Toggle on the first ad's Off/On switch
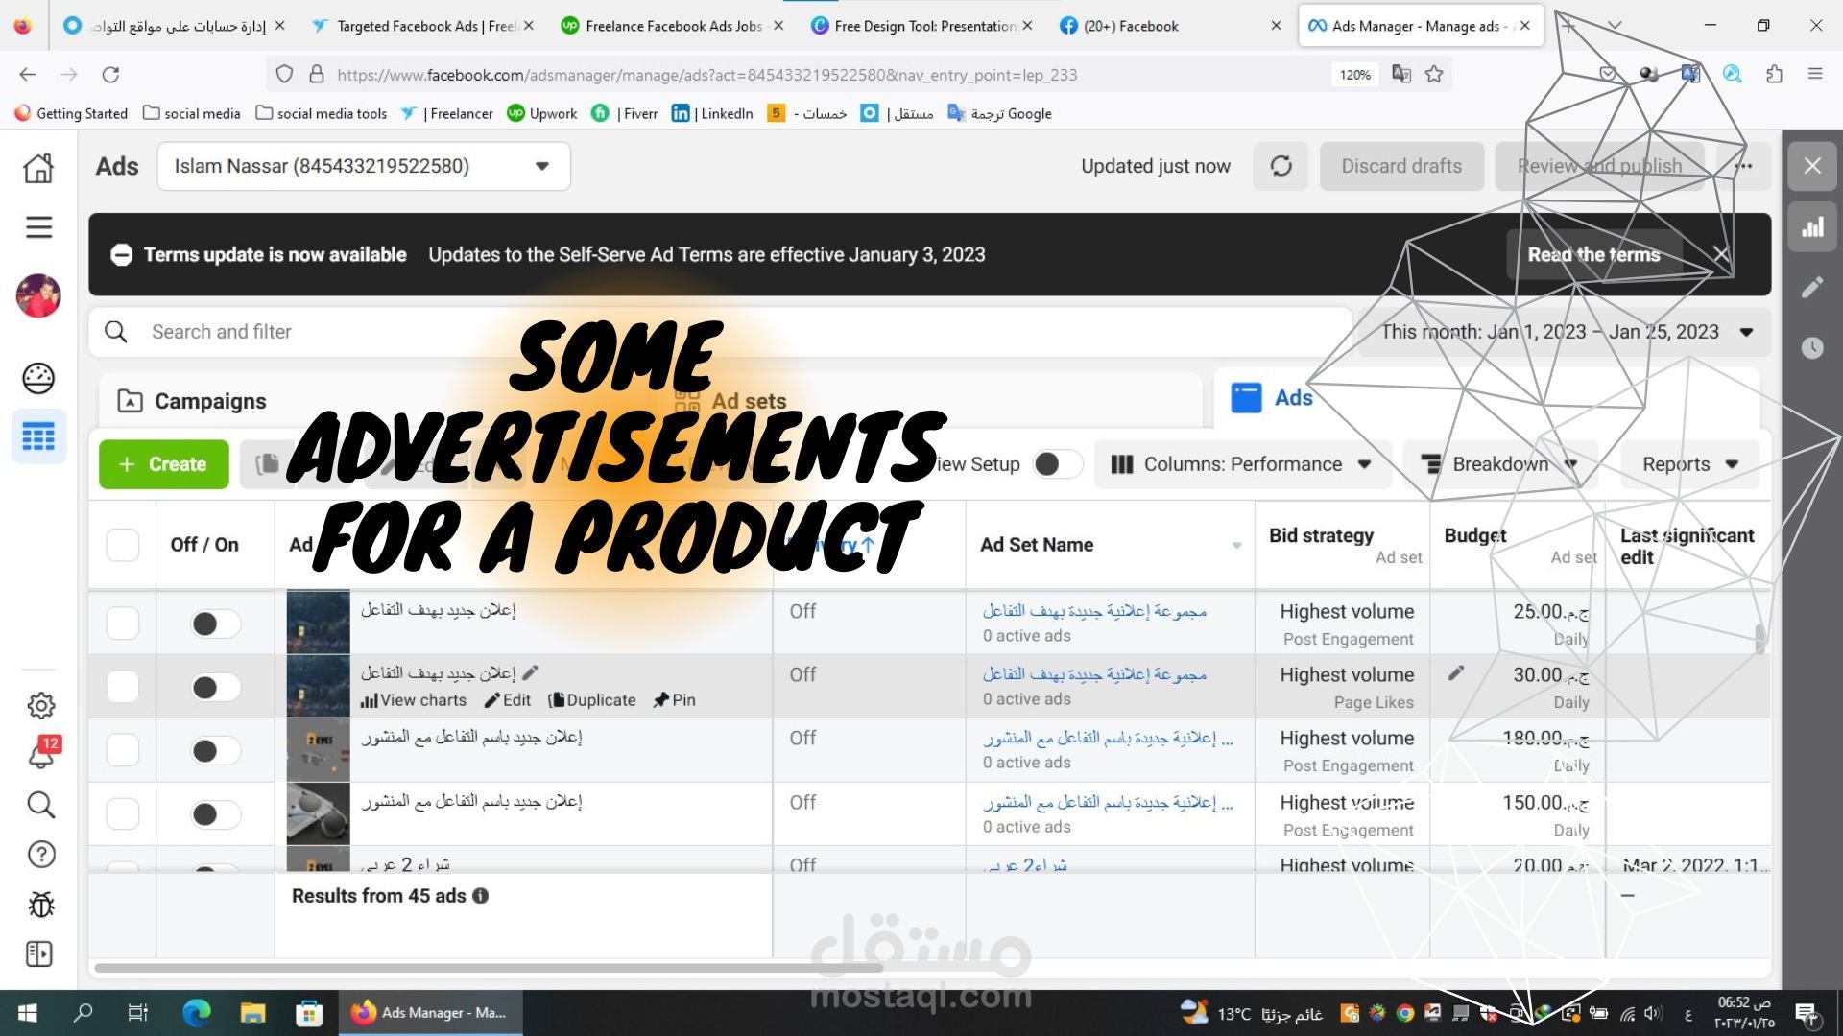This screenshot has height=1036, width=1843. pyautogui.click(x=214, y=624)
